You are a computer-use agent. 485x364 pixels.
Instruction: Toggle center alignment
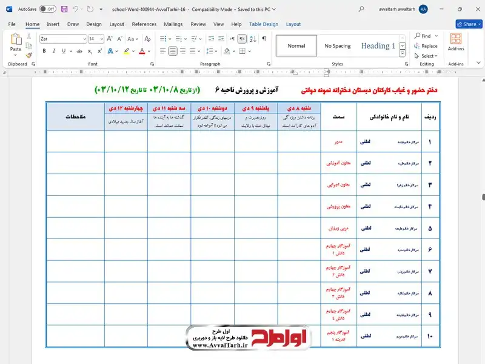click(x=173, y=51)
